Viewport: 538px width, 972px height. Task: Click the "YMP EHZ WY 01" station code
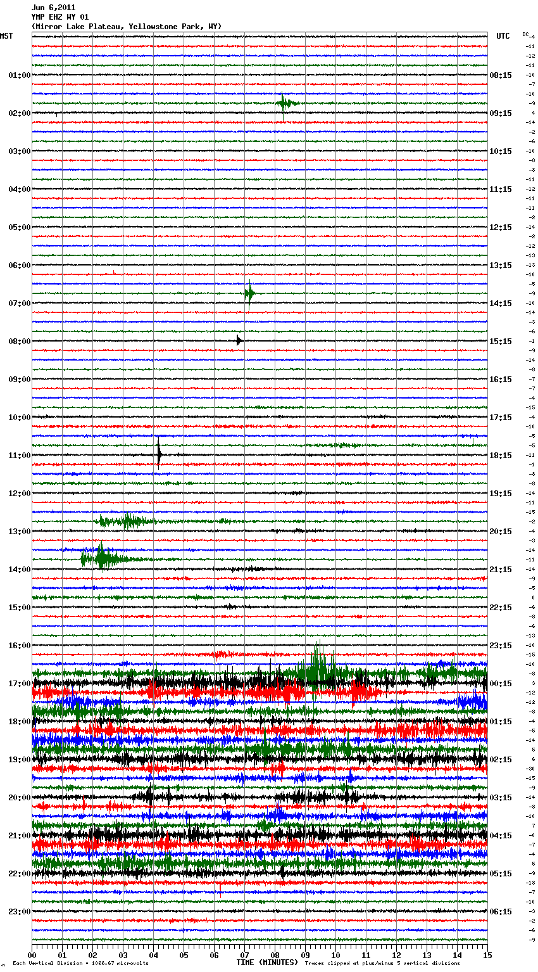(60, 17)
